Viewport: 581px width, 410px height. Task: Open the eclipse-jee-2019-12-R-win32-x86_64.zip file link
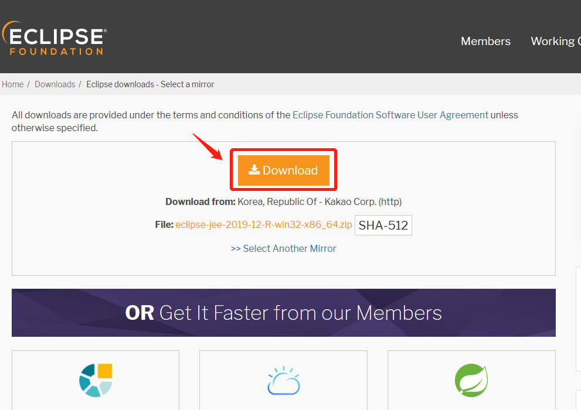point(263,224)
